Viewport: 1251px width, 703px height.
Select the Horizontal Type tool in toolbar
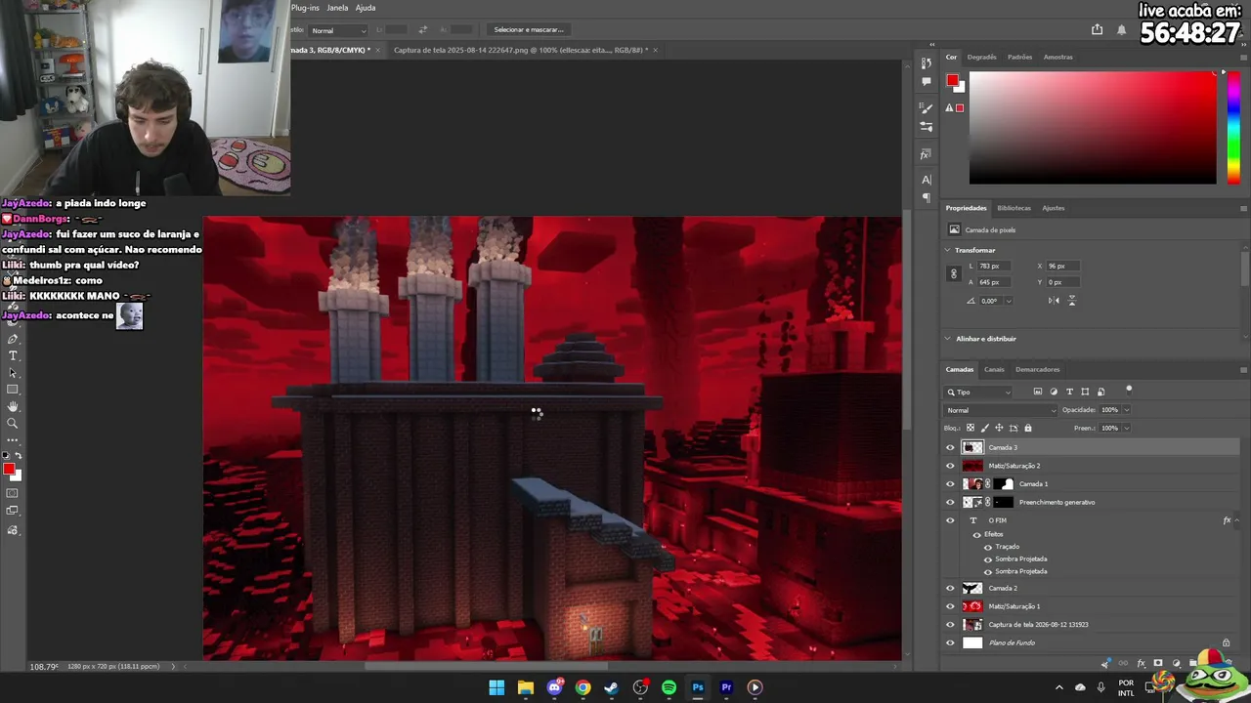point(13,355)
